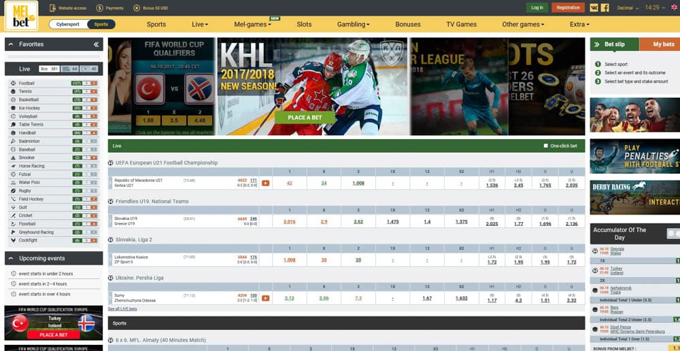Open 'See all LIVE bets' link
This screenshot has height=351, width=680.
pos(122,309)
